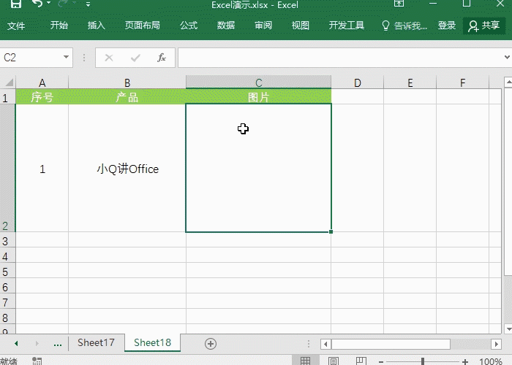Open the 页面布局 ribbon tab
This screenshot has width=512, height=365.
click(142, 26)
